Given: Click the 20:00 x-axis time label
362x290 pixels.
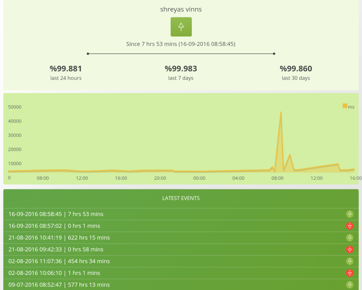Looking at the screenshot, I should (x=160, y=178).
